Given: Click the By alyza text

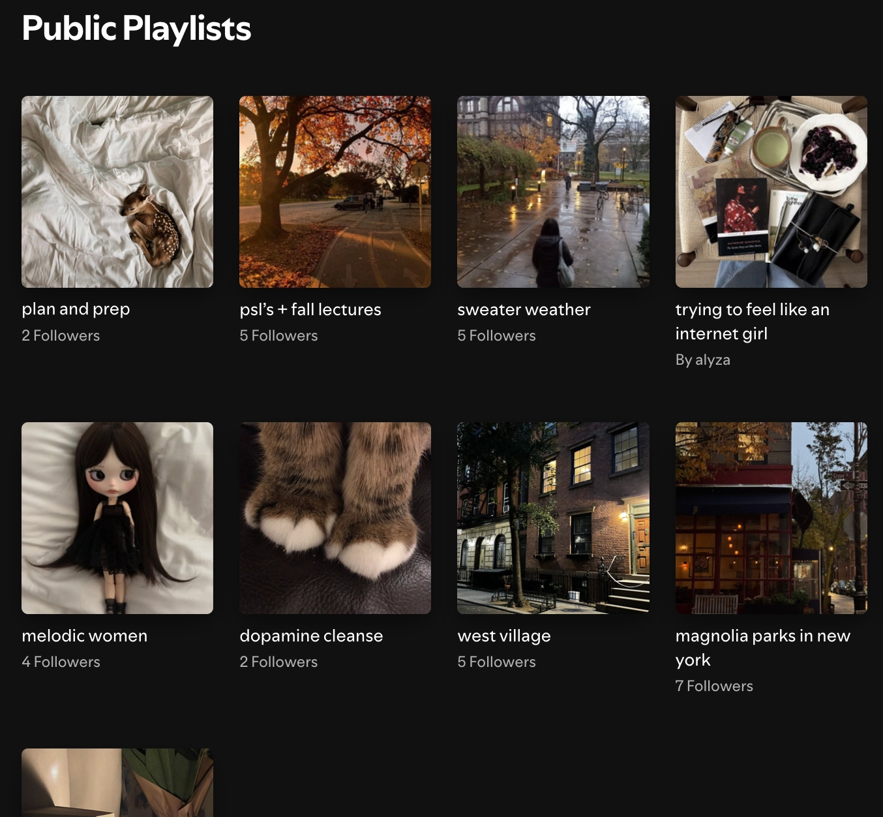Looking at the screenshot, I should click(703, 360).
